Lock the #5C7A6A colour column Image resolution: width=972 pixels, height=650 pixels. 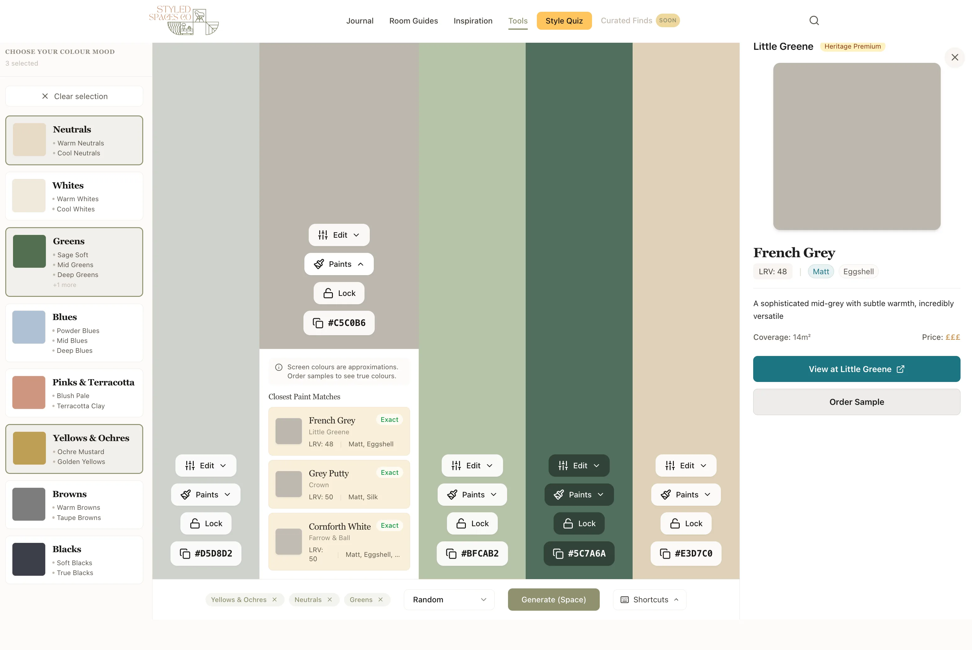(579, 524)
